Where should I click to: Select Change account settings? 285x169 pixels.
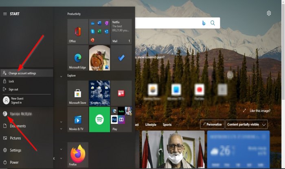22,73
